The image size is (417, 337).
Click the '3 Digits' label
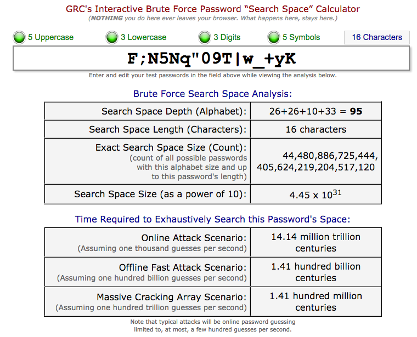227,37
